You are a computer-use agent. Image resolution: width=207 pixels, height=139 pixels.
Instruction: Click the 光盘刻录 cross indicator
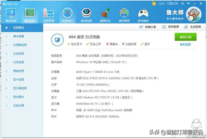click(129, 44)
